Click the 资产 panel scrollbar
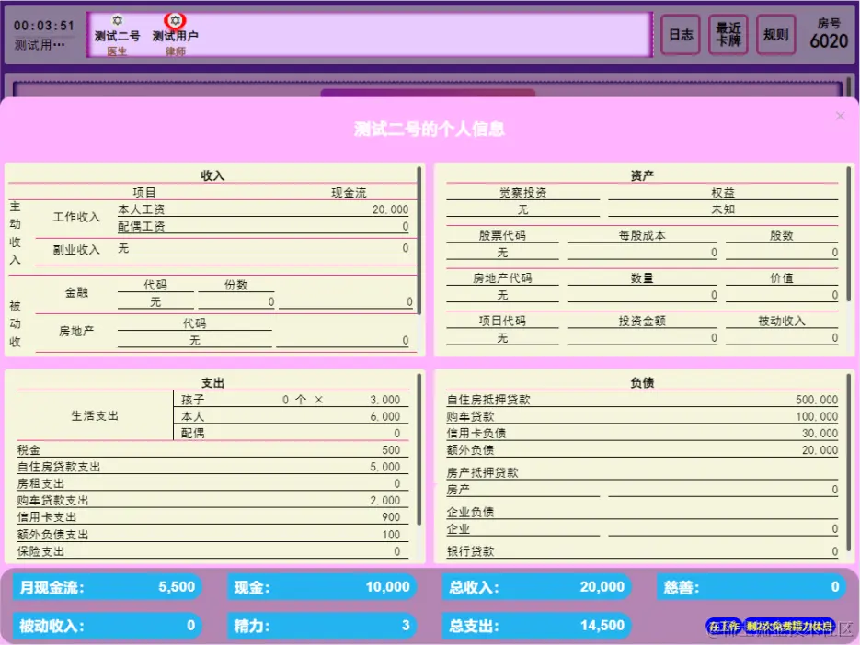The image size is (860, 645). (x=849, y=234)
